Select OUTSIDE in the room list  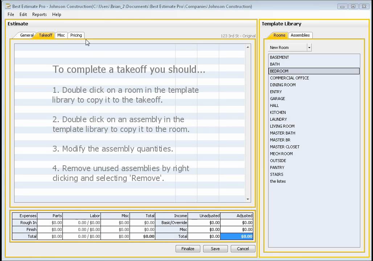click(x=314, y=161)
